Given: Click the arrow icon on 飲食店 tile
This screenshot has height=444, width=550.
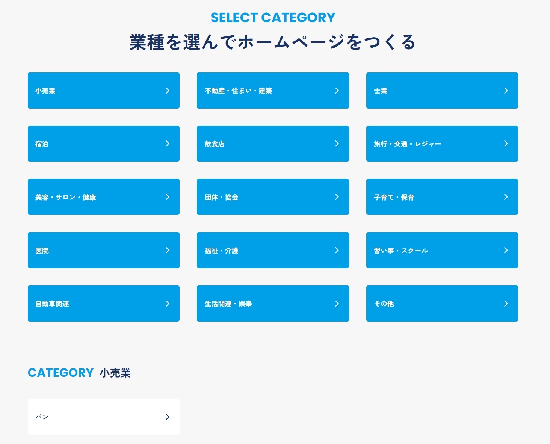Looking at the screenshot, I should click(x=337, y=143).
